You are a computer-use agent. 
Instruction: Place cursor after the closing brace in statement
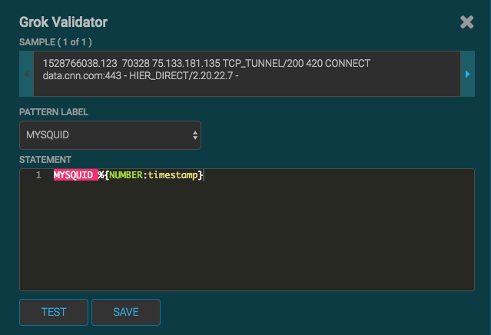(x=204, y=175)
